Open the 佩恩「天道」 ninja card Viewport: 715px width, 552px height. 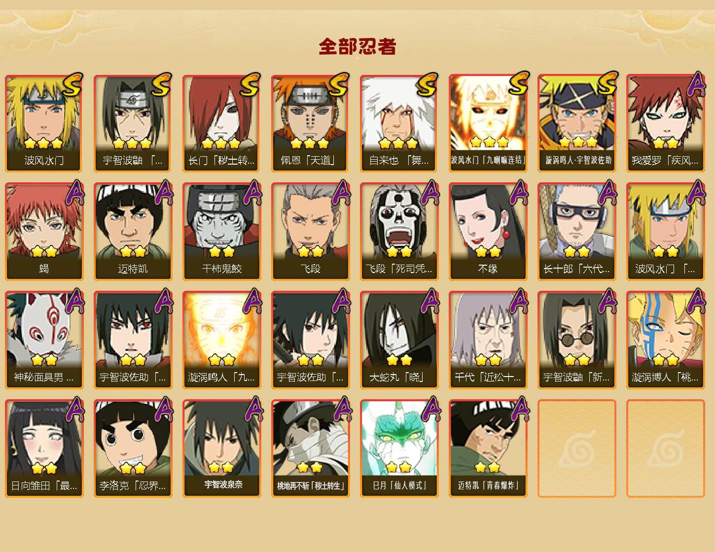pos(310,123)
